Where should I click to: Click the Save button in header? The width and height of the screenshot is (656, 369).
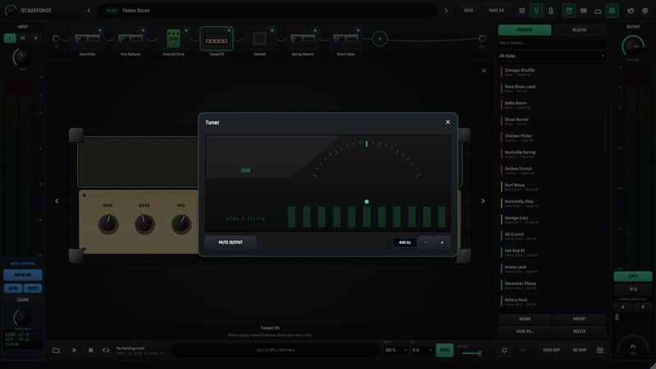pyautogui.click(x=468, y=11)
